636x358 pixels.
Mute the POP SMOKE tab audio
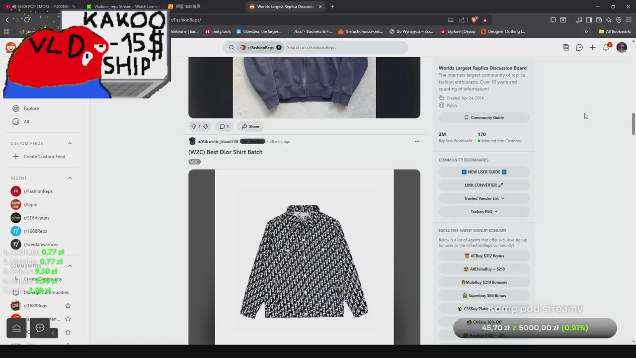coord(14,6)
